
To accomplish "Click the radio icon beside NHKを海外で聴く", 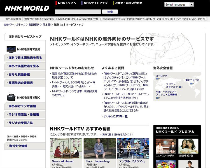I will (11, 97).
